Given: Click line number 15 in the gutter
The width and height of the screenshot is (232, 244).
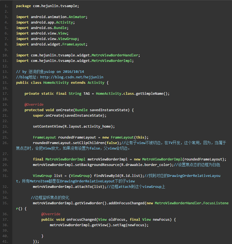Looking at the screenshot, I should pos(6,83).
